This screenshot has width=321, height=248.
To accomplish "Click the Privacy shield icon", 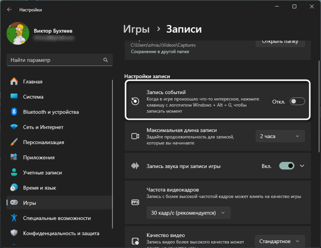I will [14, 233].
